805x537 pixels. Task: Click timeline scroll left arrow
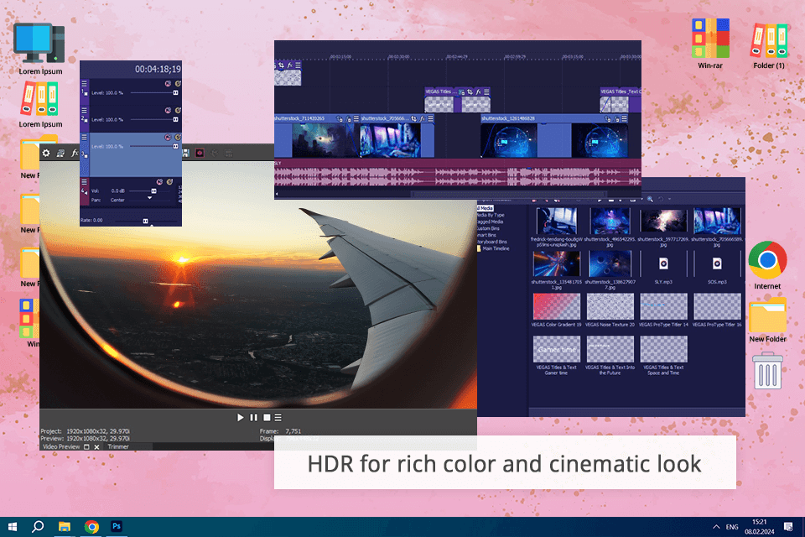pyautogui.click(x=278, y=195)
